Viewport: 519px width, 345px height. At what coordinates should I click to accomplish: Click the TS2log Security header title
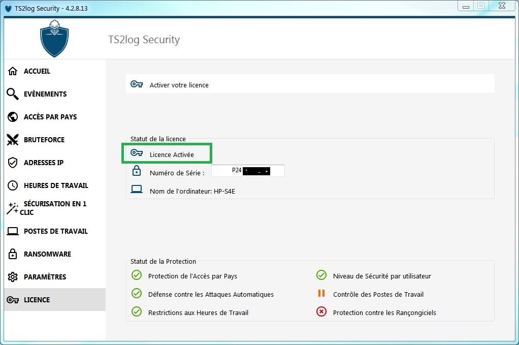click(x=144, y=40)
